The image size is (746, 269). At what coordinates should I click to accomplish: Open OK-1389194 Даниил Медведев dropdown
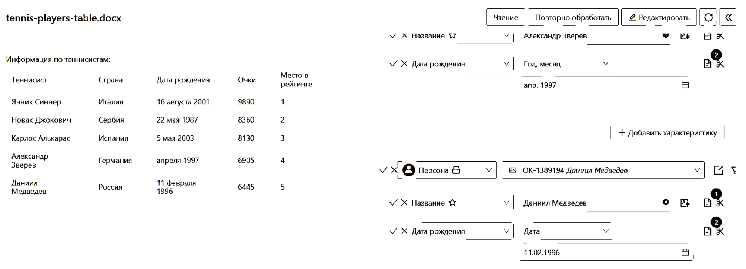pos(697,170)
